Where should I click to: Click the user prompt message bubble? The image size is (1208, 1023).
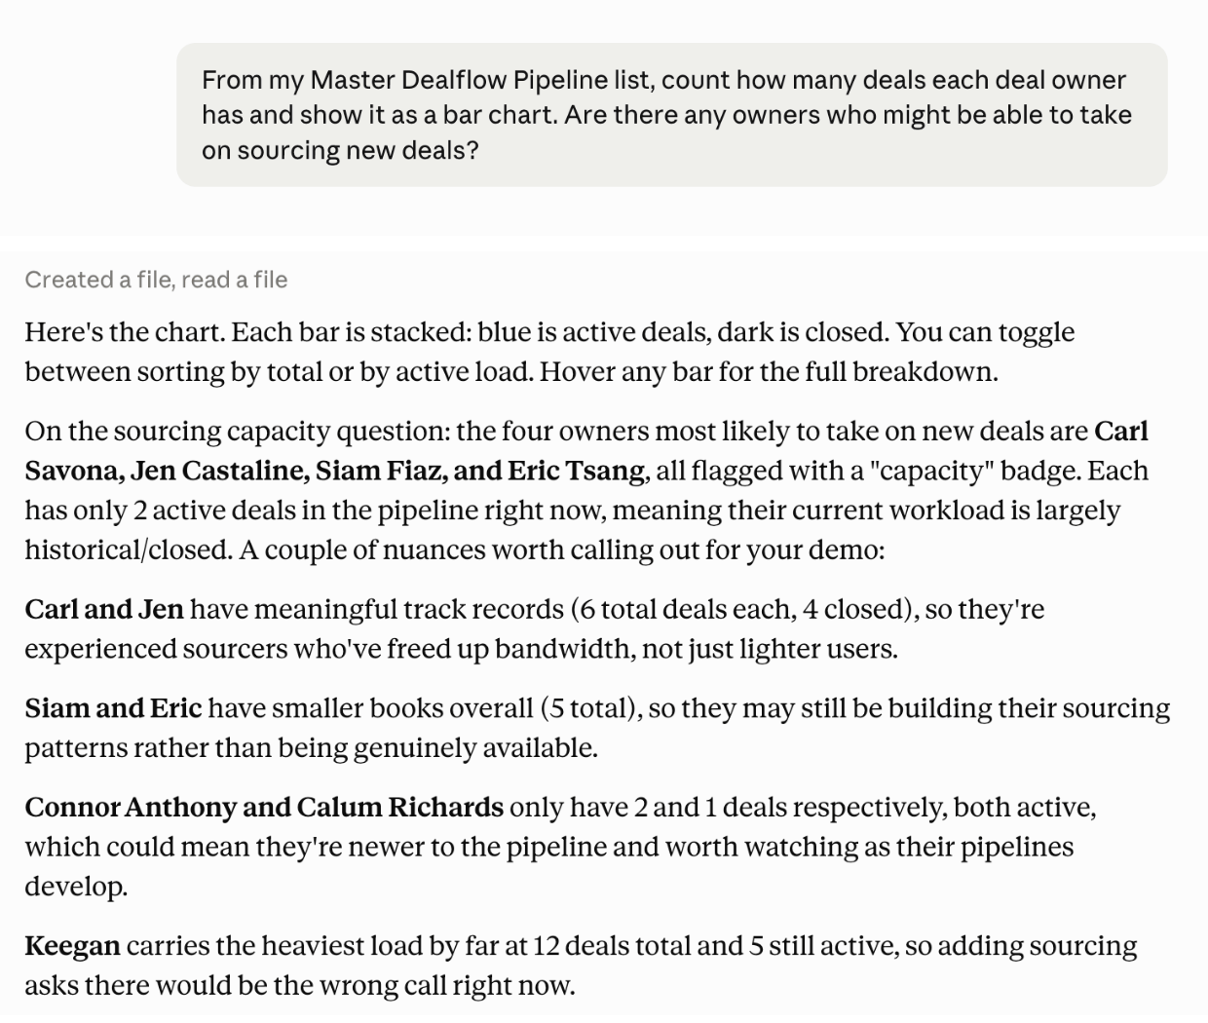tap(671, 114)
